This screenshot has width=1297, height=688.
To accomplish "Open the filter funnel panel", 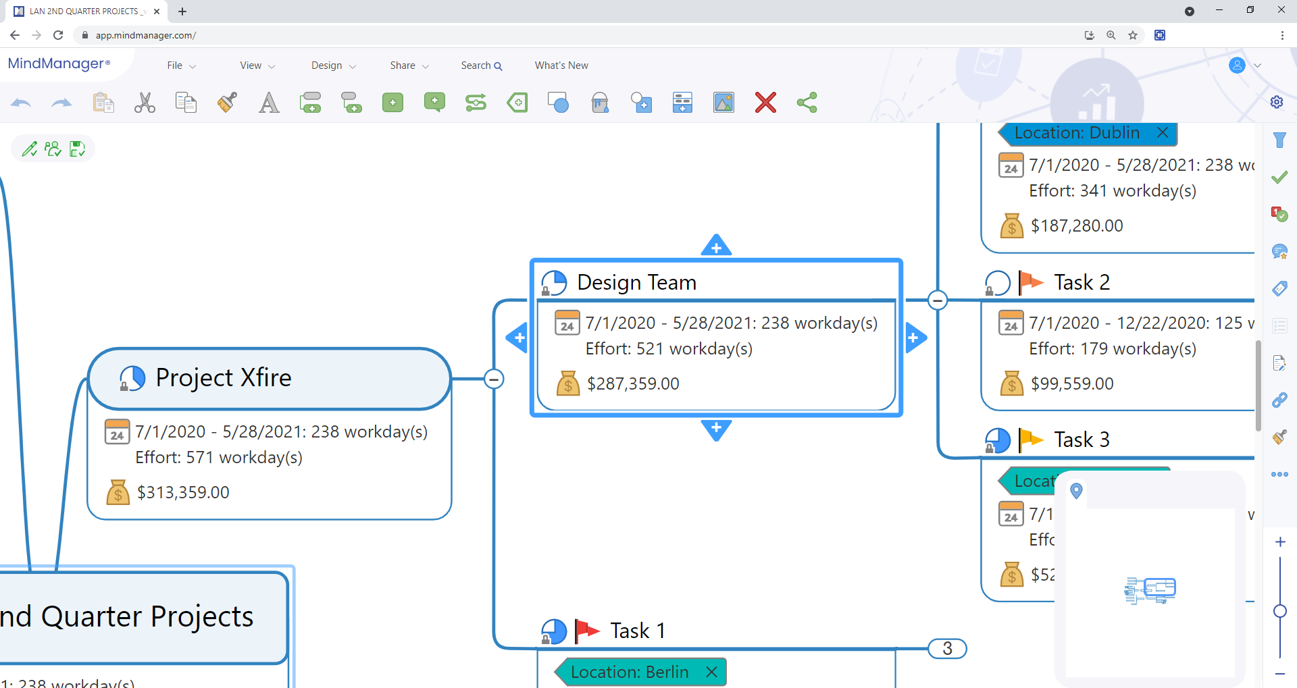I will [1279, 140].
